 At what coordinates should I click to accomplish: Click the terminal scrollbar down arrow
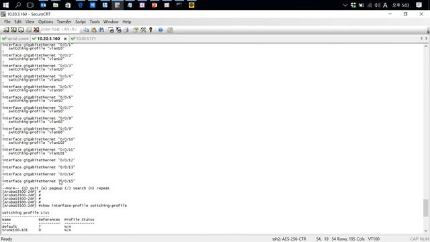[x=425, y=231]
